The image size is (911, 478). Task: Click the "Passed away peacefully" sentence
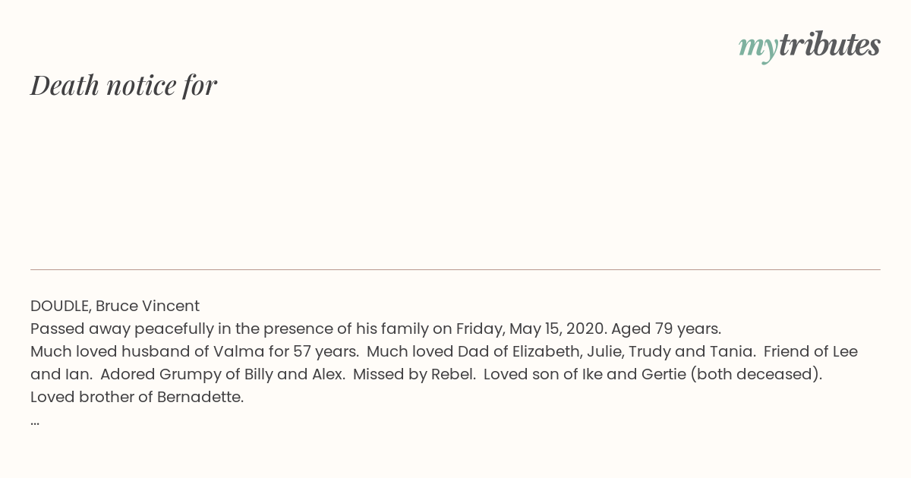376,329
